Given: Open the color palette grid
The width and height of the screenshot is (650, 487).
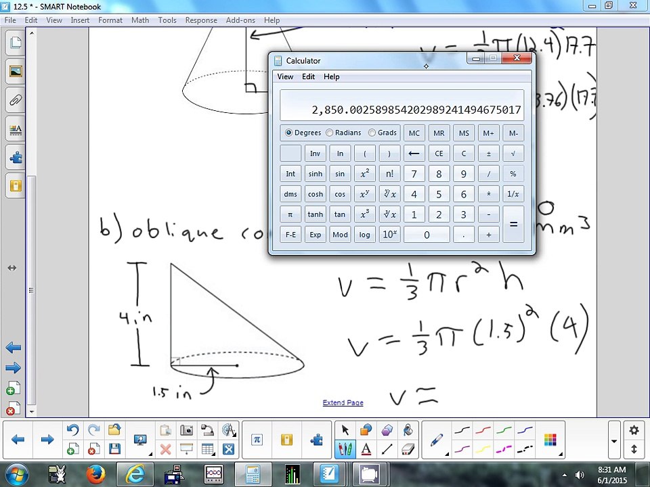Looking at the screenshot, I should pyautogui.click(x=550, y=440).
